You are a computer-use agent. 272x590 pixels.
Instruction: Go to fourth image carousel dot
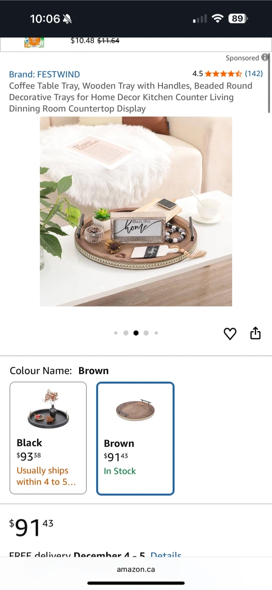click(x=146, y=333)
